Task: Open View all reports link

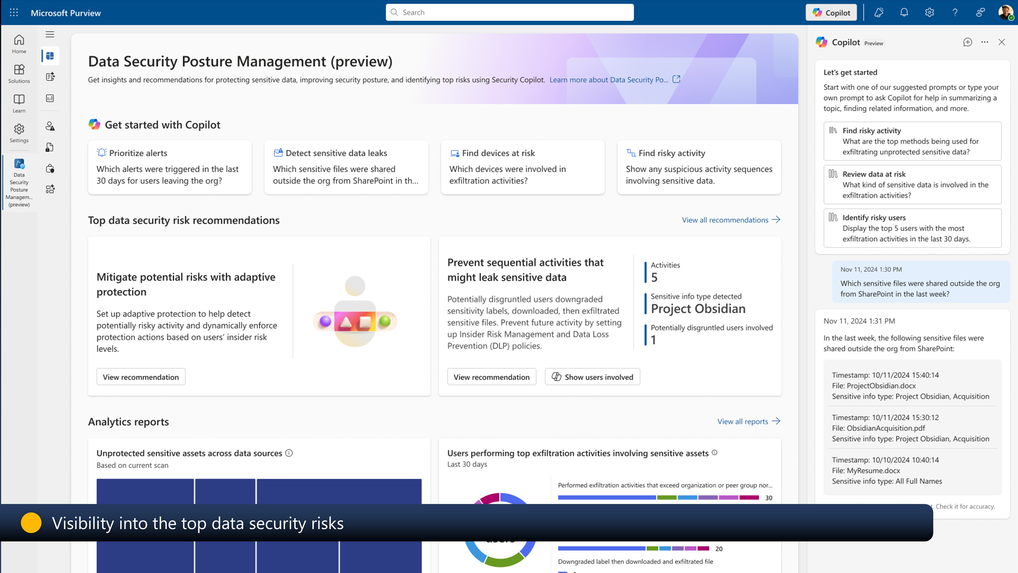Action: tap(748, 421)
